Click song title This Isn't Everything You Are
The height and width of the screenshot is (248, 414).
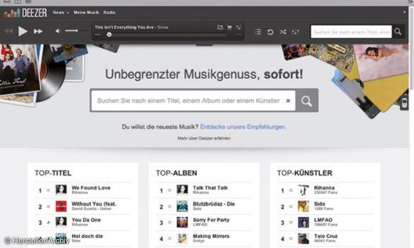[x=124, y=27]
